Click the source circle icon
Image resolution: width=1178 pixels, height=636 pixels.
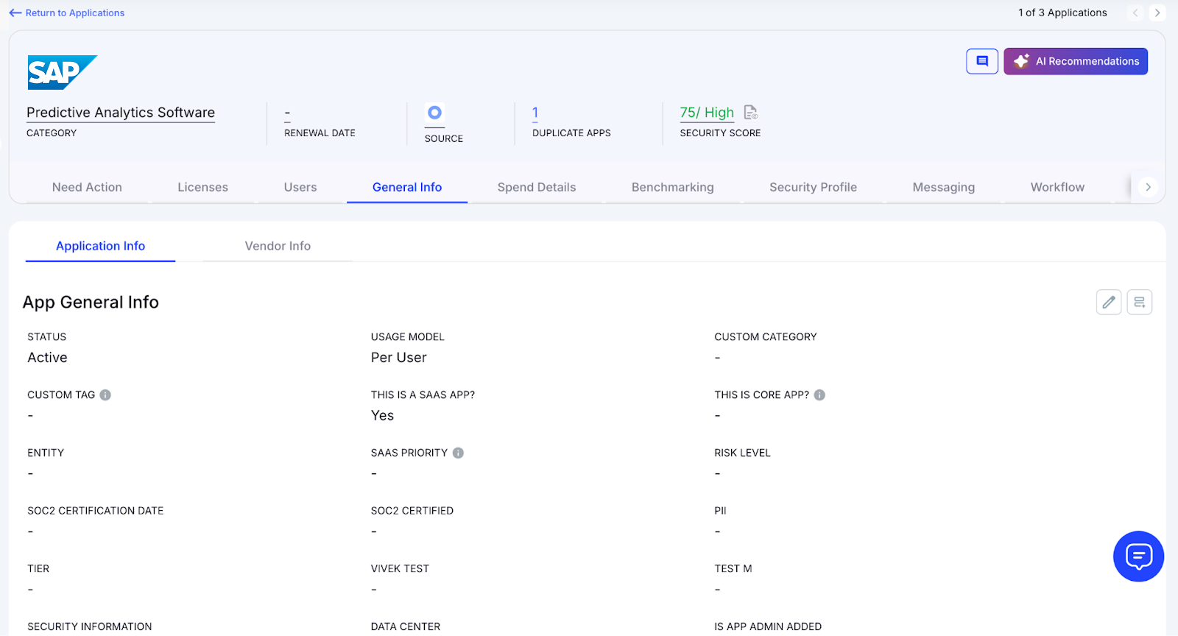[434, 113]
